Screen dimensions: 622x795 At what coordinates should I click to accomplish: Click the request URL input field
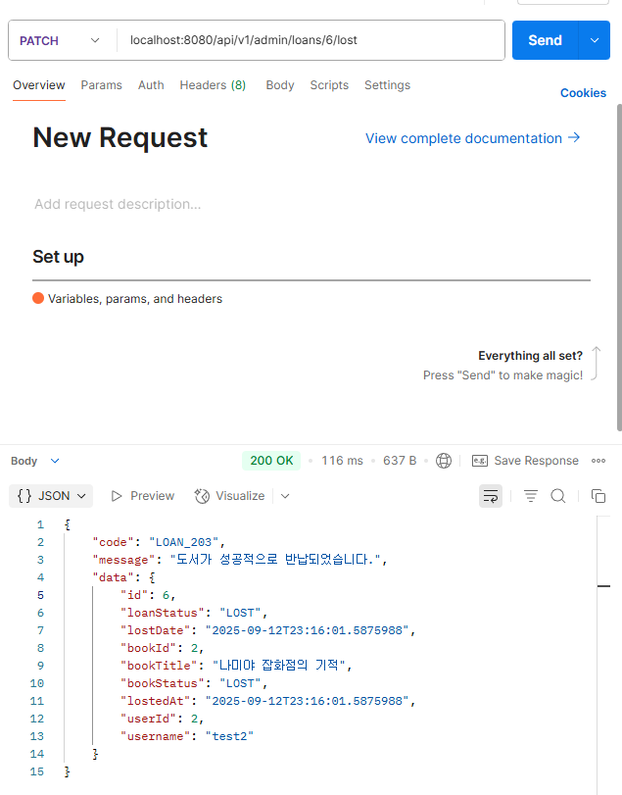(x=311, y=40)
